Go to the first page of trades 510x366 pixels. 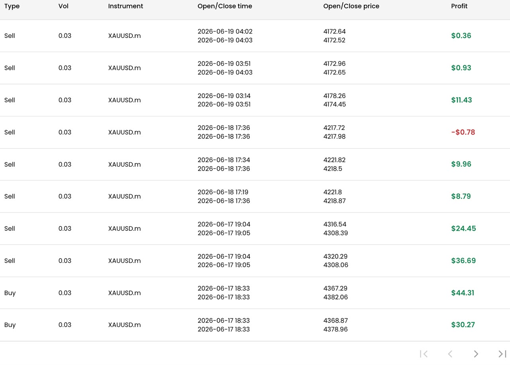coord(424,354)
